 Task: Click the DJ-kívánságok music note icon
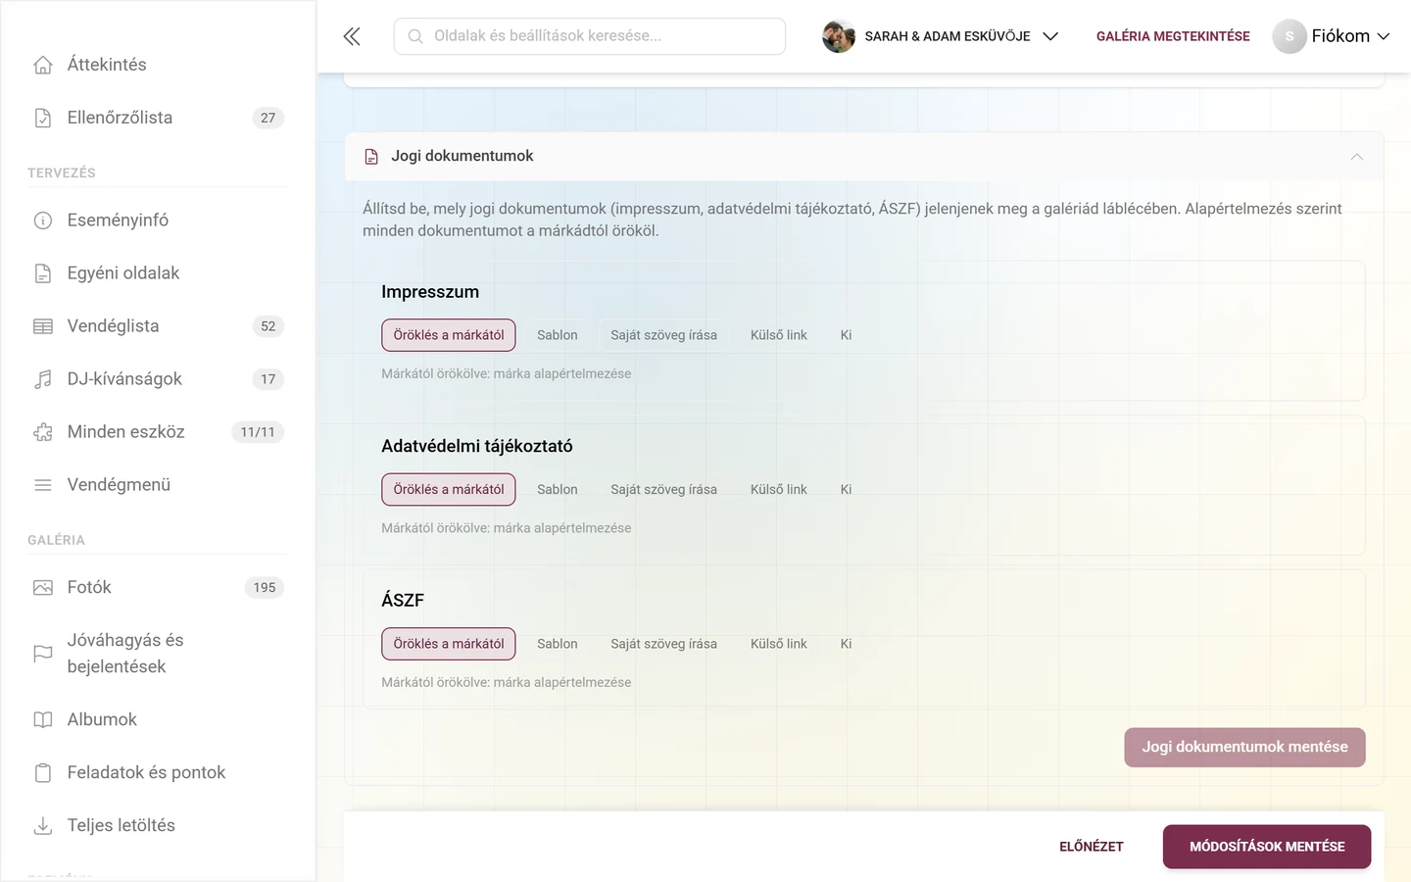[x=43, y=379]
